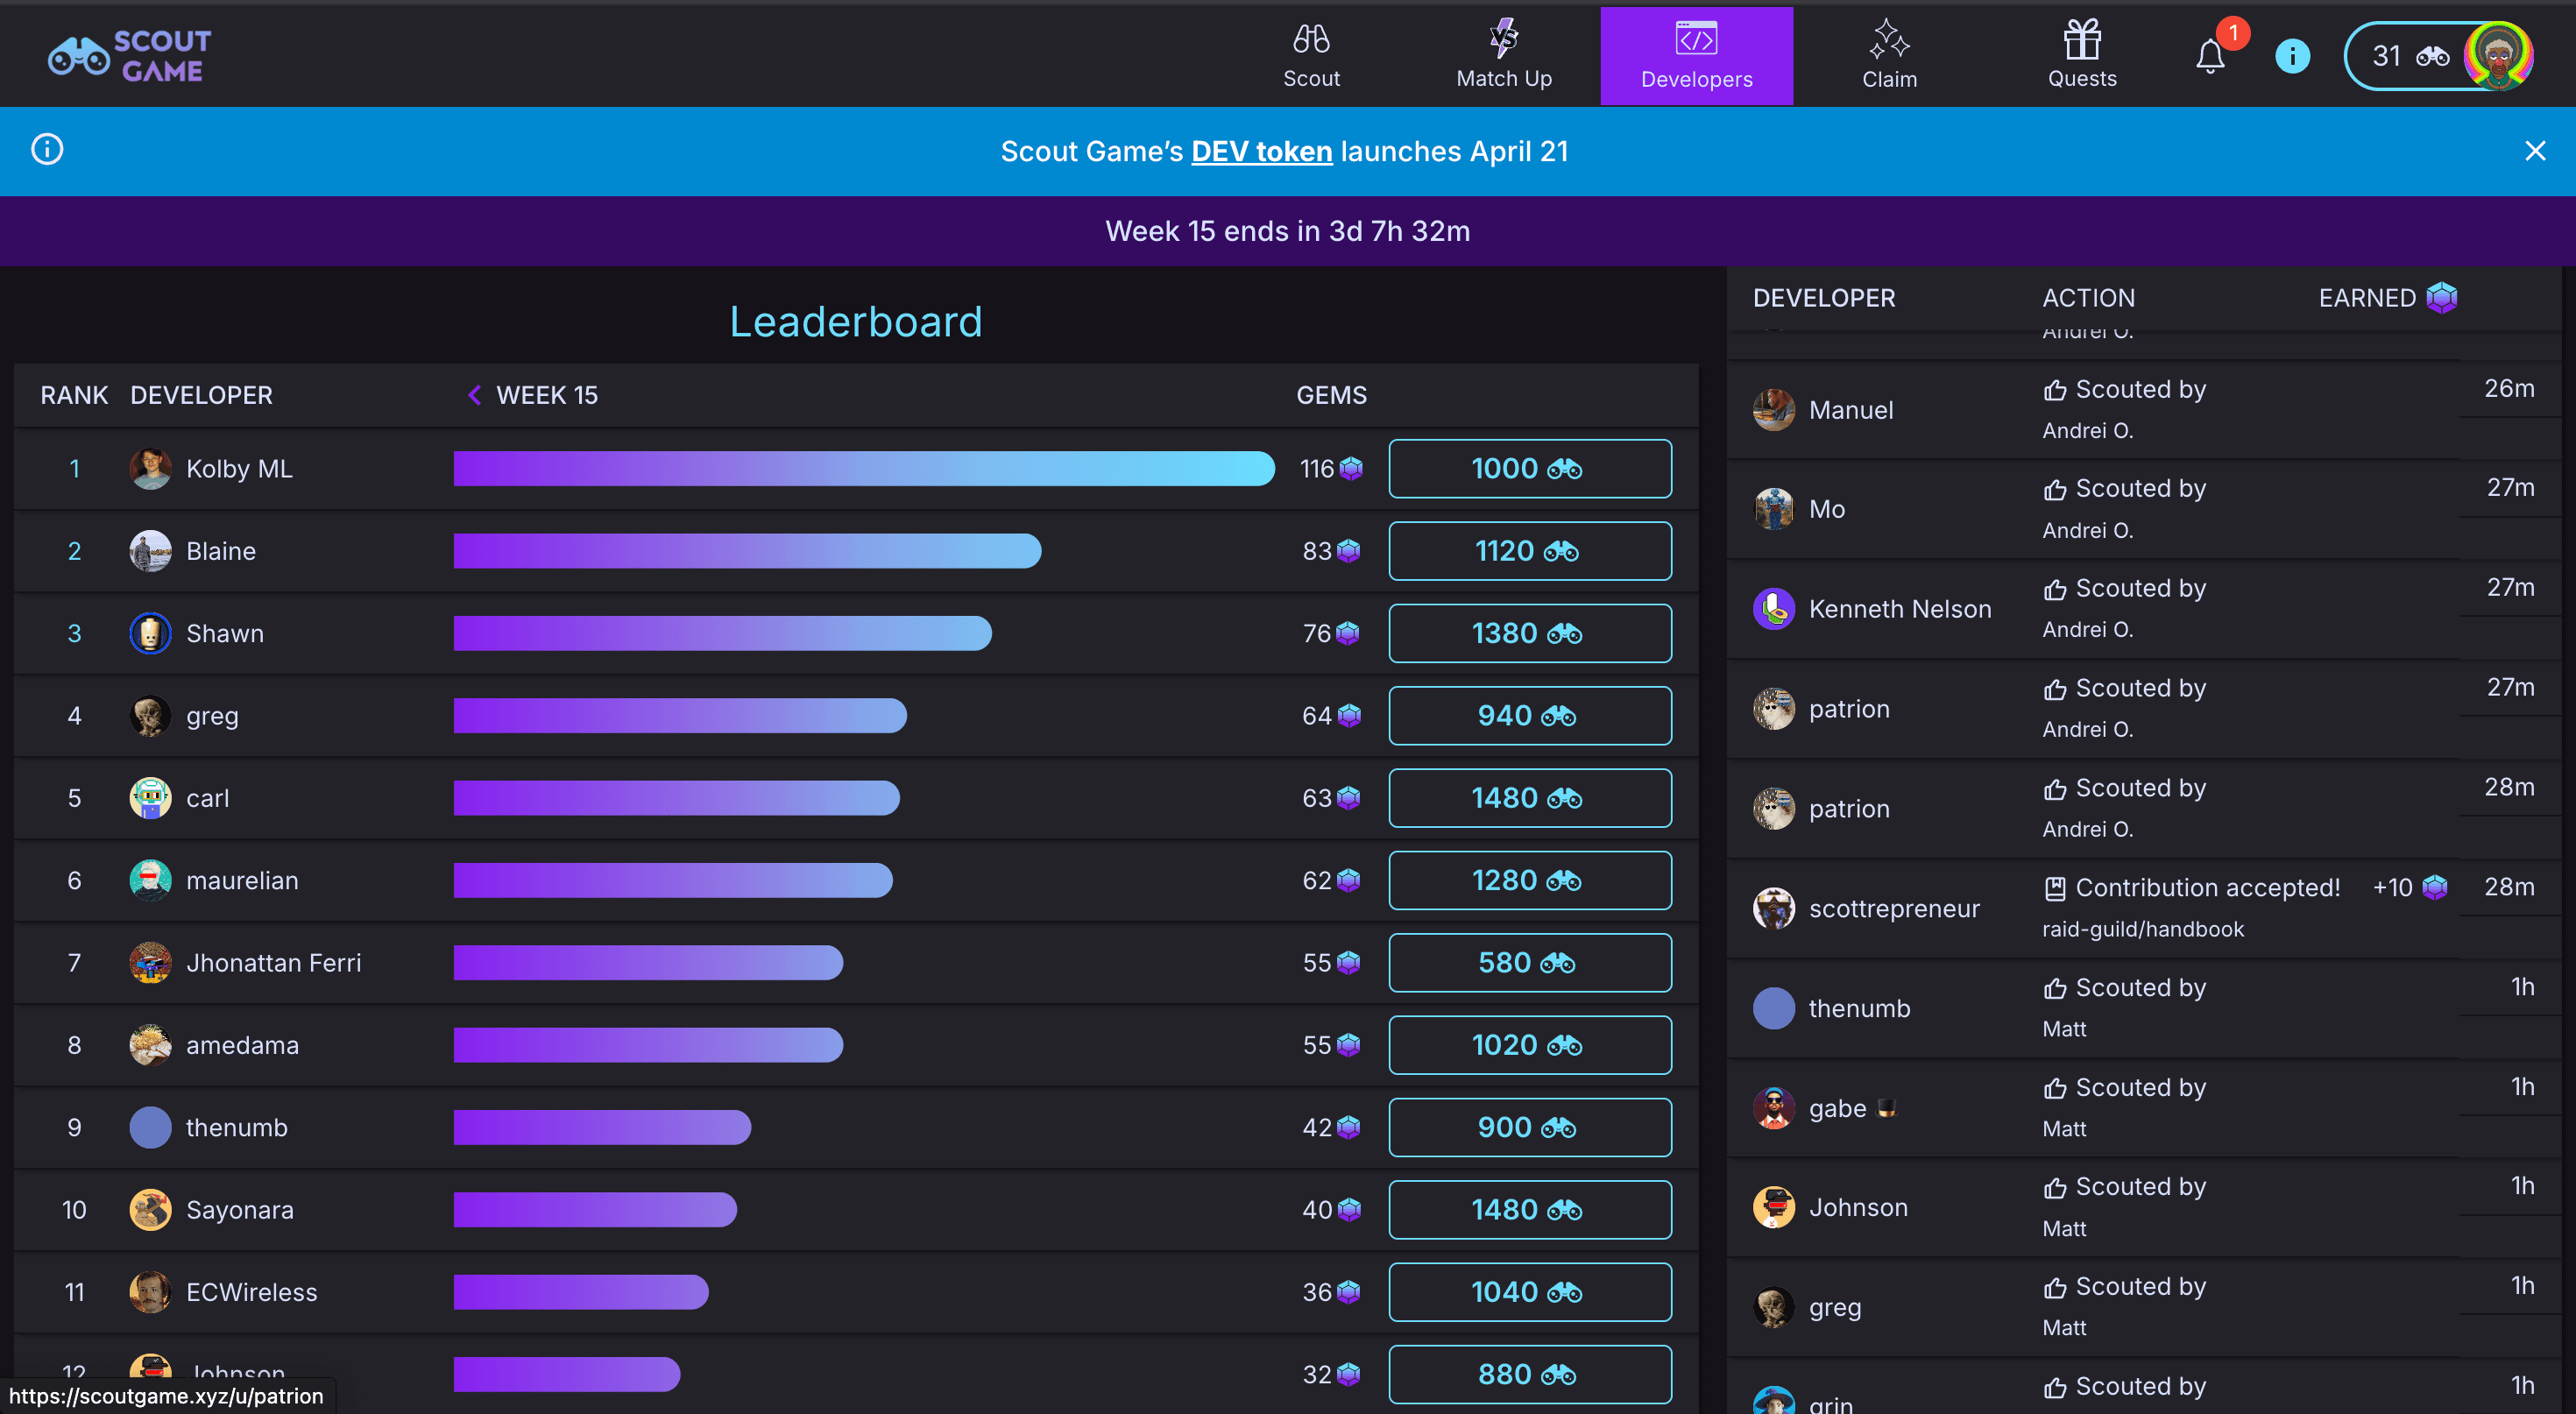Open carl's avatar in leaderboard
2576x1414 pixels.
[150, 798]
